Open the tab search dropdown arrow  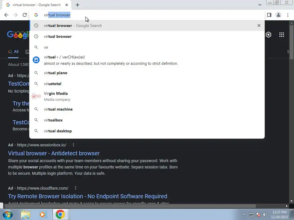tap(260, 5)
